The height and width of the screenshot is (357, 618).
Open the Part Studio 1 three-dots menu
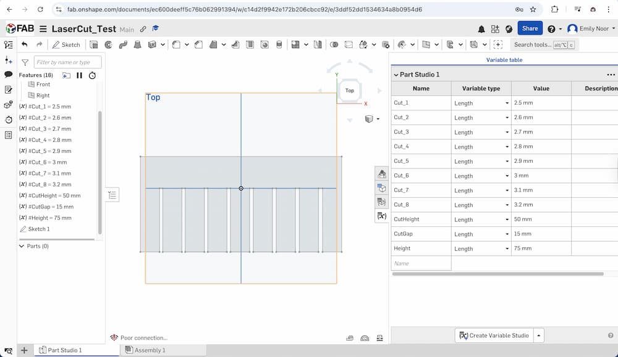(x=611, y=75)
